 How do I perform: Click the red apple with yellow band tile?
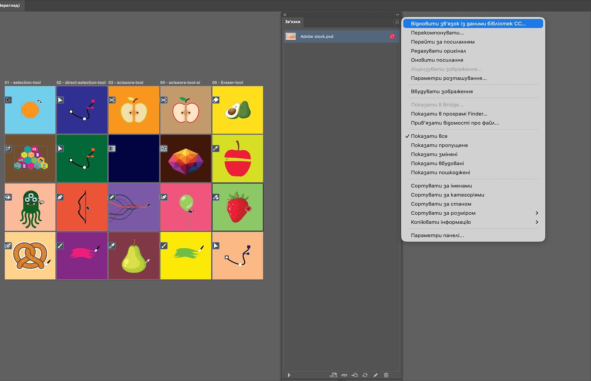[238, 159]
